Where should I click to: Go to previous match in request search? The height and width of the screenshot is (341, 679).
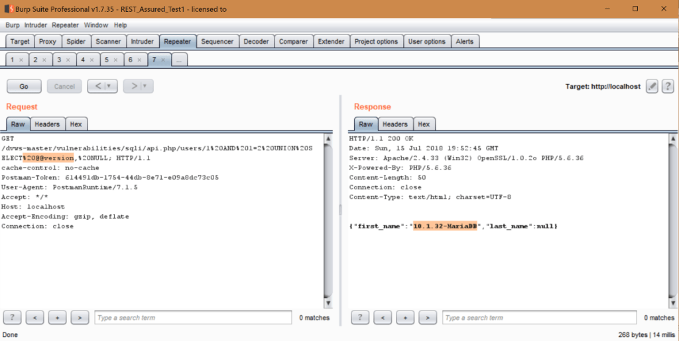tap(34, 318)
